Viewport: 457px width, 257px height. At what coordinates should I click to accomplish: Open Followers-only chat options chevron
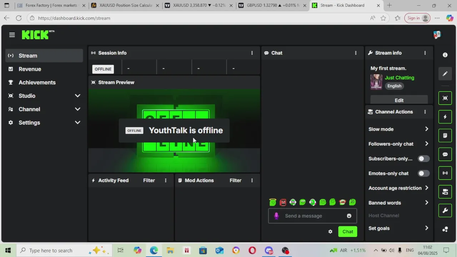(427, 143)
